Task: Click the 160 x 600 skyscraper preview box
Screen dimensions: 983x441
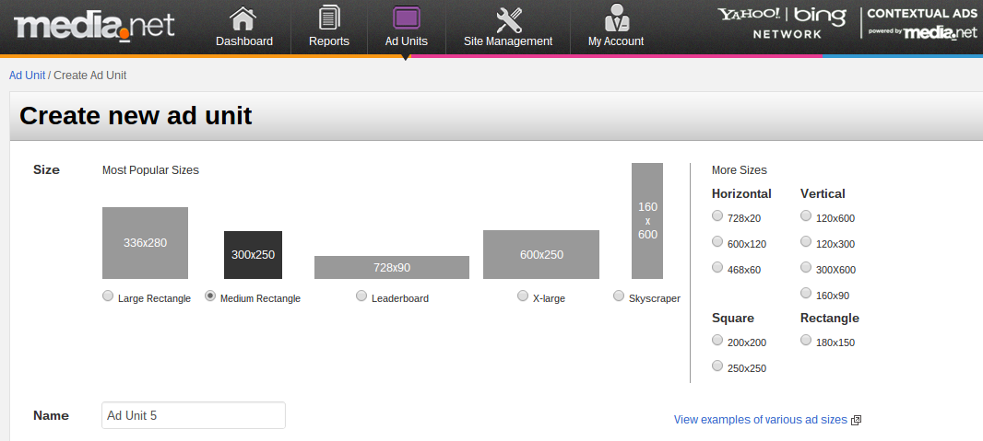Action: [x=647, y=221]
